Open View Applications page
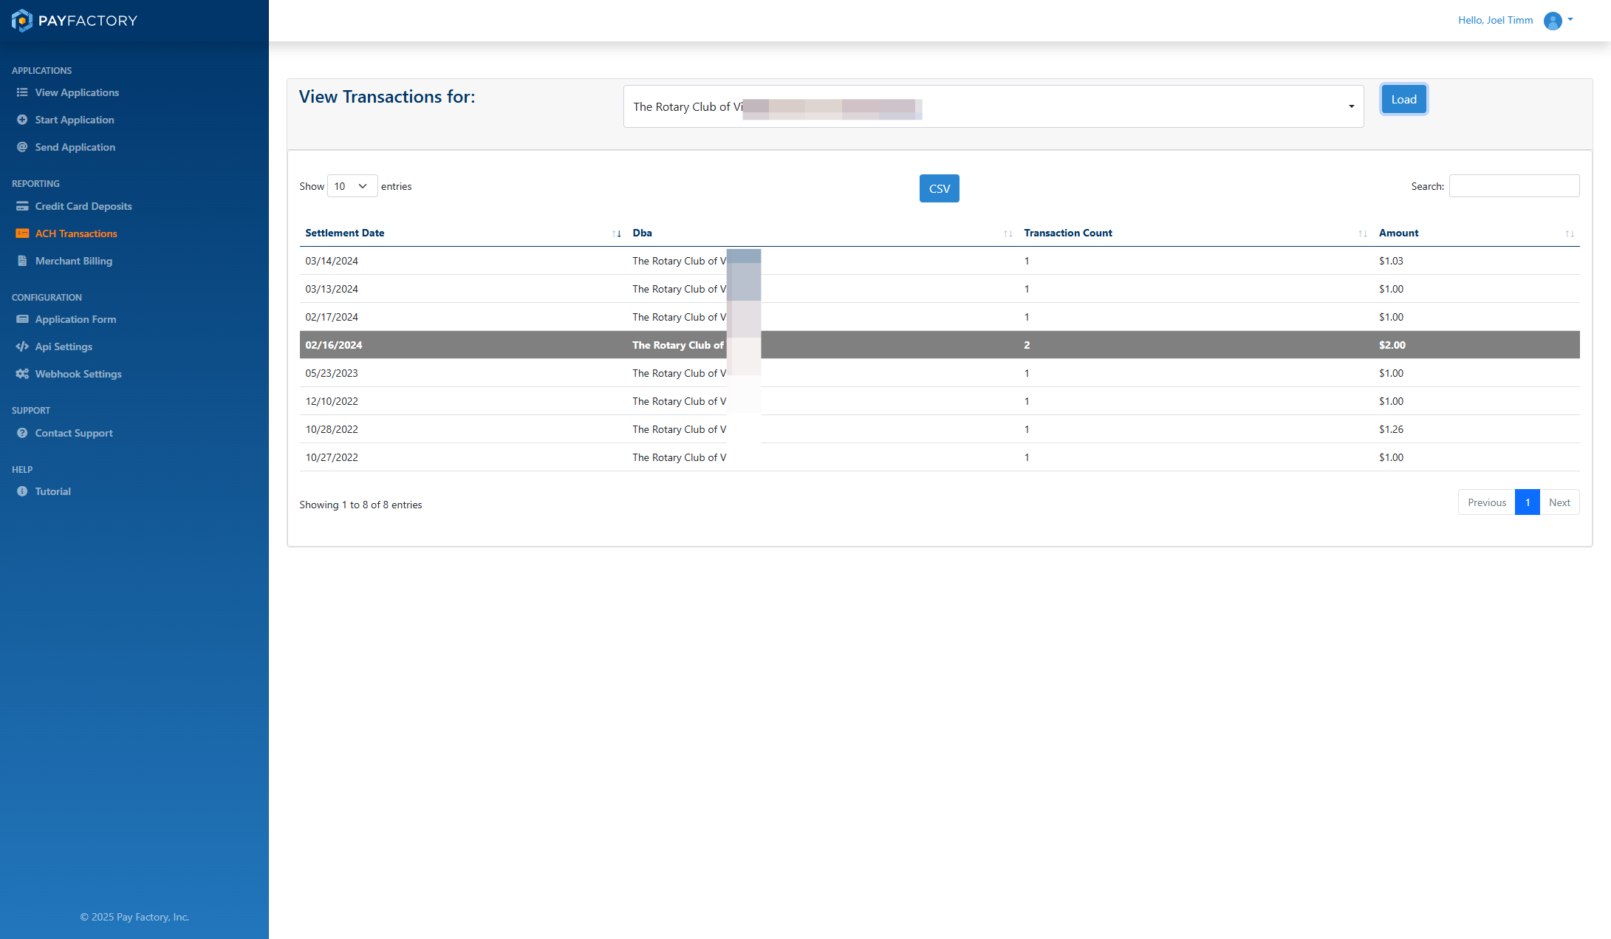 (77, 92)
